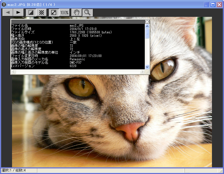Click the black-white diagonal contrast icon
The image size is (224, 174).
point(31,12)
